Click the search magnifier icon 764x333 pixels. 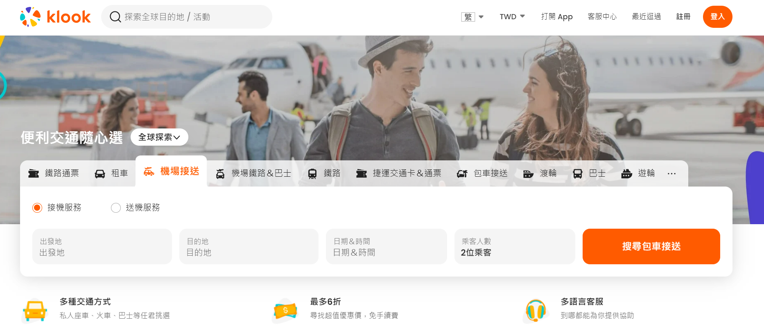115,17
